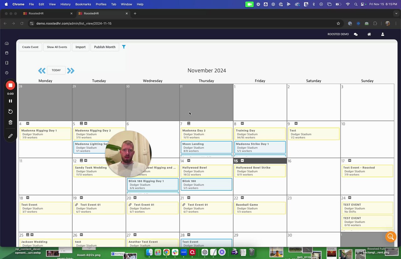Open the Hollywood Bowl Strike event

coord(260,171)
